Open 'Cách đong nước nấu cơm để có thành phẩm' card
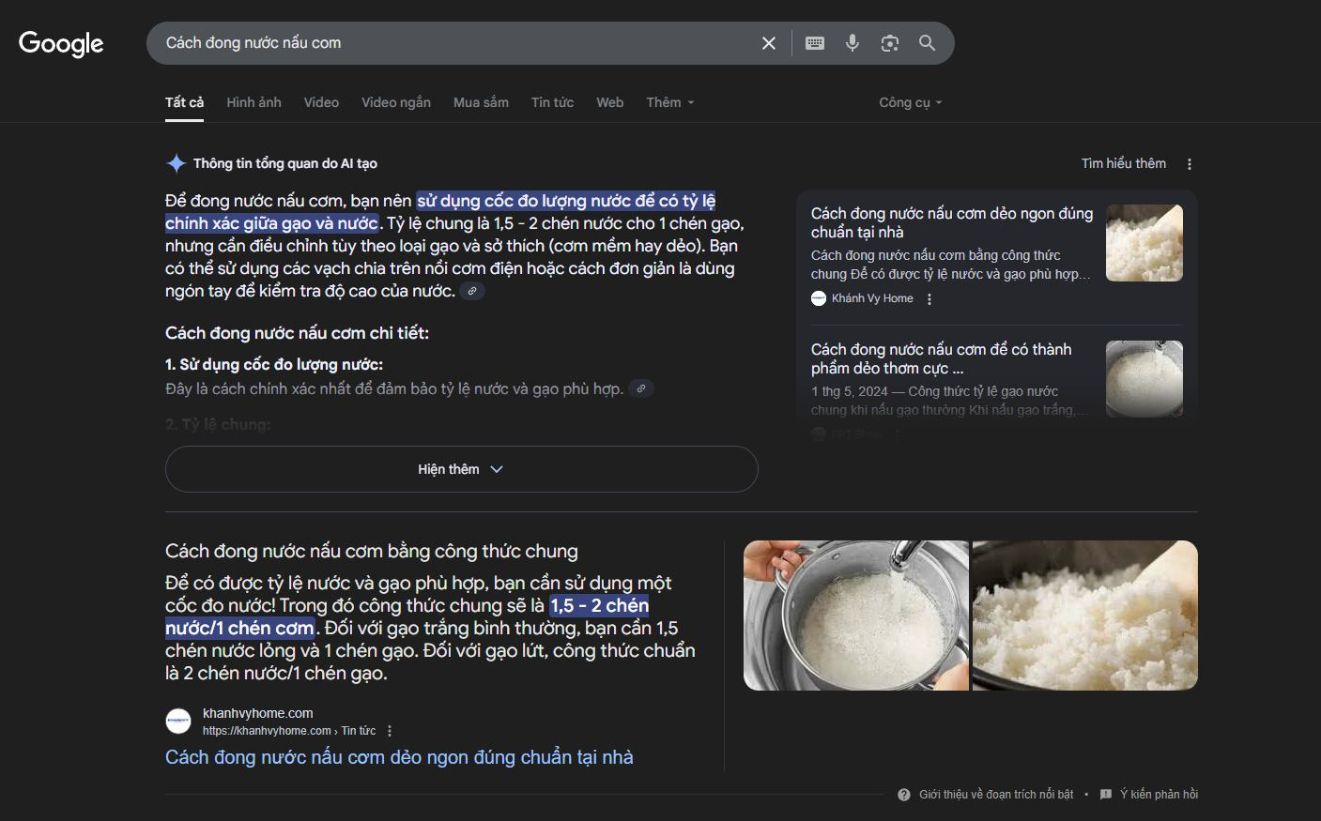This screenshot has width=1321, height=821. [x=942, y=359]
